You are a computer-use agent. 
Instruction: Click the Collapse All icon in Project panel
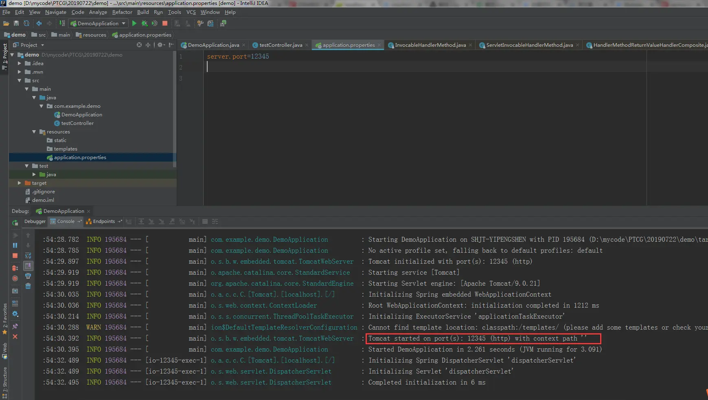[x=148, y=45]
